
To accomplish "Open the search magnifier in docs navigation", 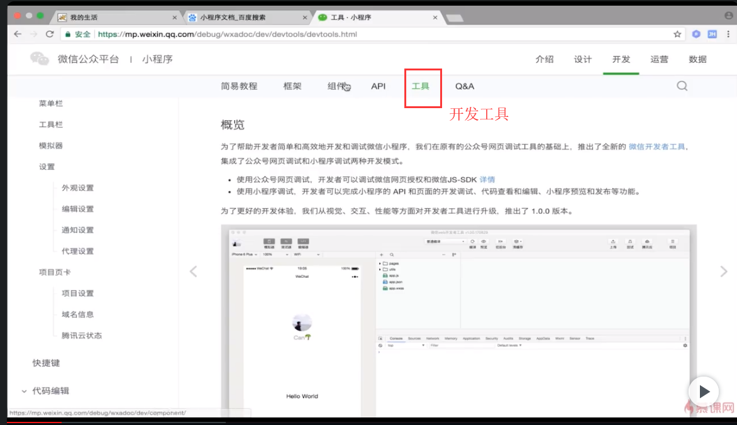I will (x=682, y=86).
